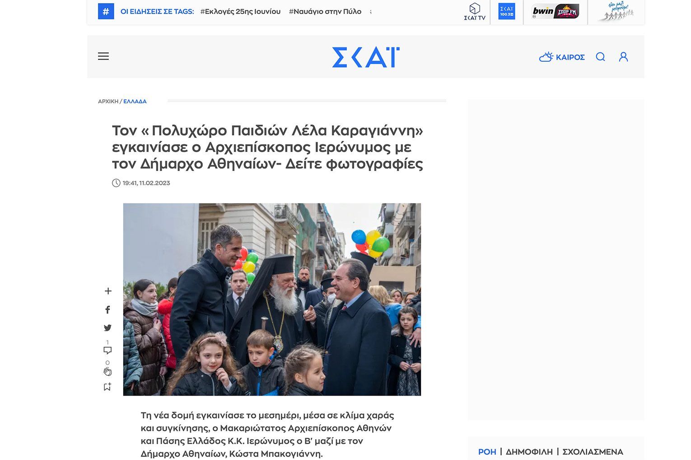Viewport: 691px width, 460px height.
Task: Expand share options with plus icon
Action: pos(108,291)
